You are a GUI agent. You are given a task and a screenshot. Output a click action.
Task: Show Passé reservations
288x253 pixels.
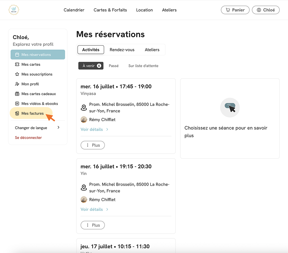click(114, 66)
